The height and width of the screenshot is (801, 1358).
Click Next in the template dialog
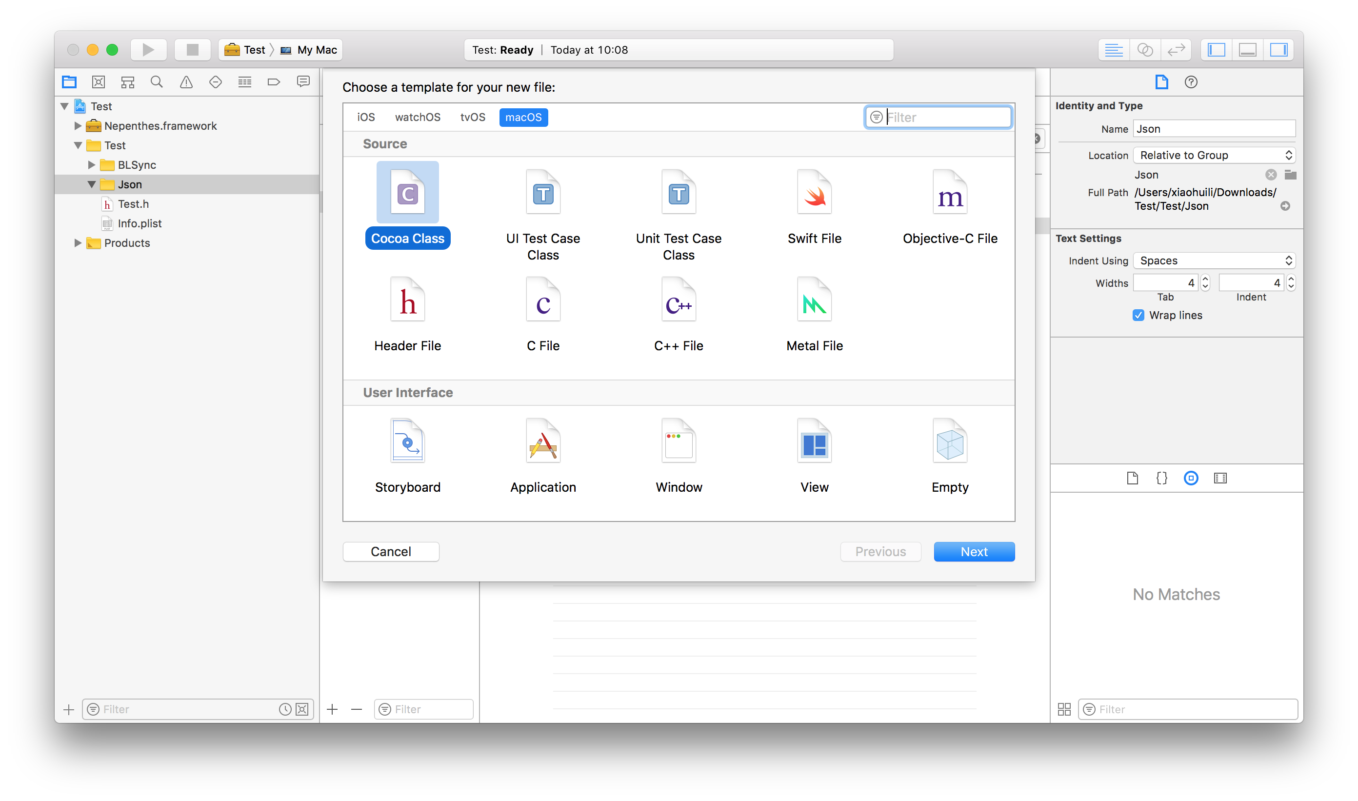pyautogui.click(x=974, y=552)
